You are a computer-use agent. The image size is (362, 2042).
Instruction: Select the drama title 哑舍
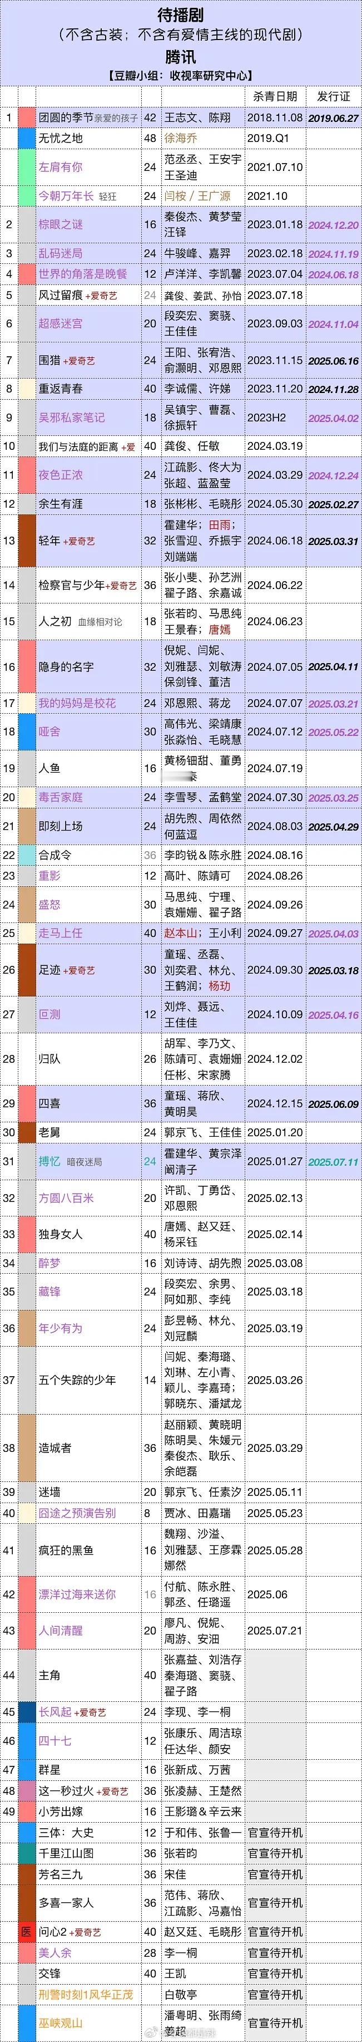(x=49, y=732)
